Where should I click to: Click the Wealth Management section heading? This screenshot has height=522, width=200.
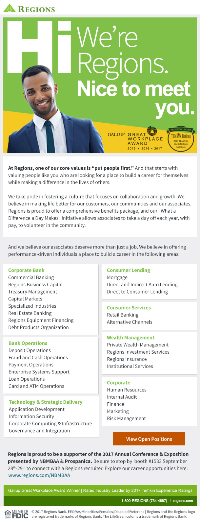coord(130,337)
